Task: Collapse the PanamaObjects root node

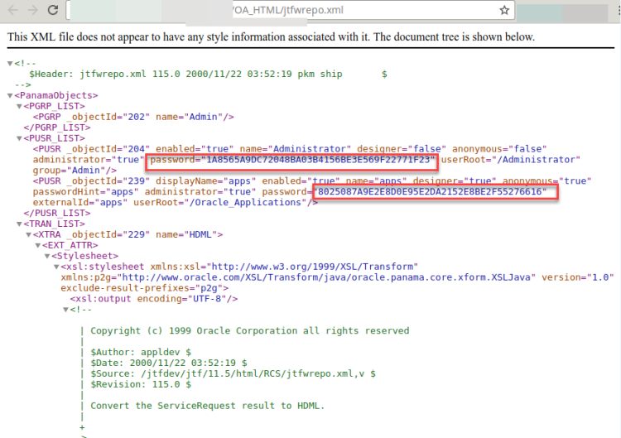Action: [x=10, y=96]
